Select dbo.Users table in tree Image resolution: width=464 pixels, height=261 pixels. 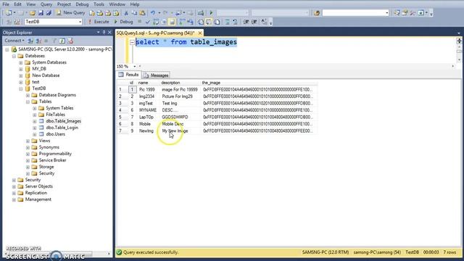[56, 134]
